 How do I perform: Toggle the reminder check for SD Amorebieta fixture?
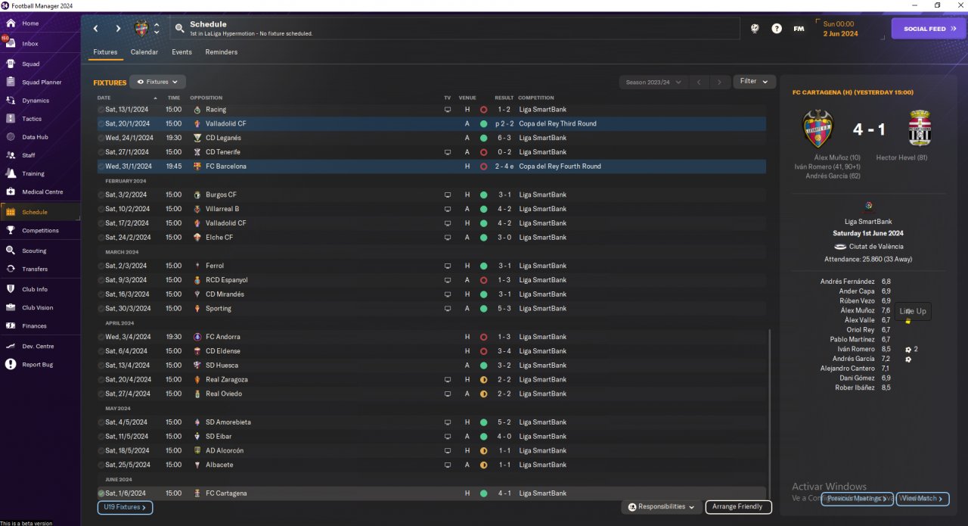coord(101,422)
